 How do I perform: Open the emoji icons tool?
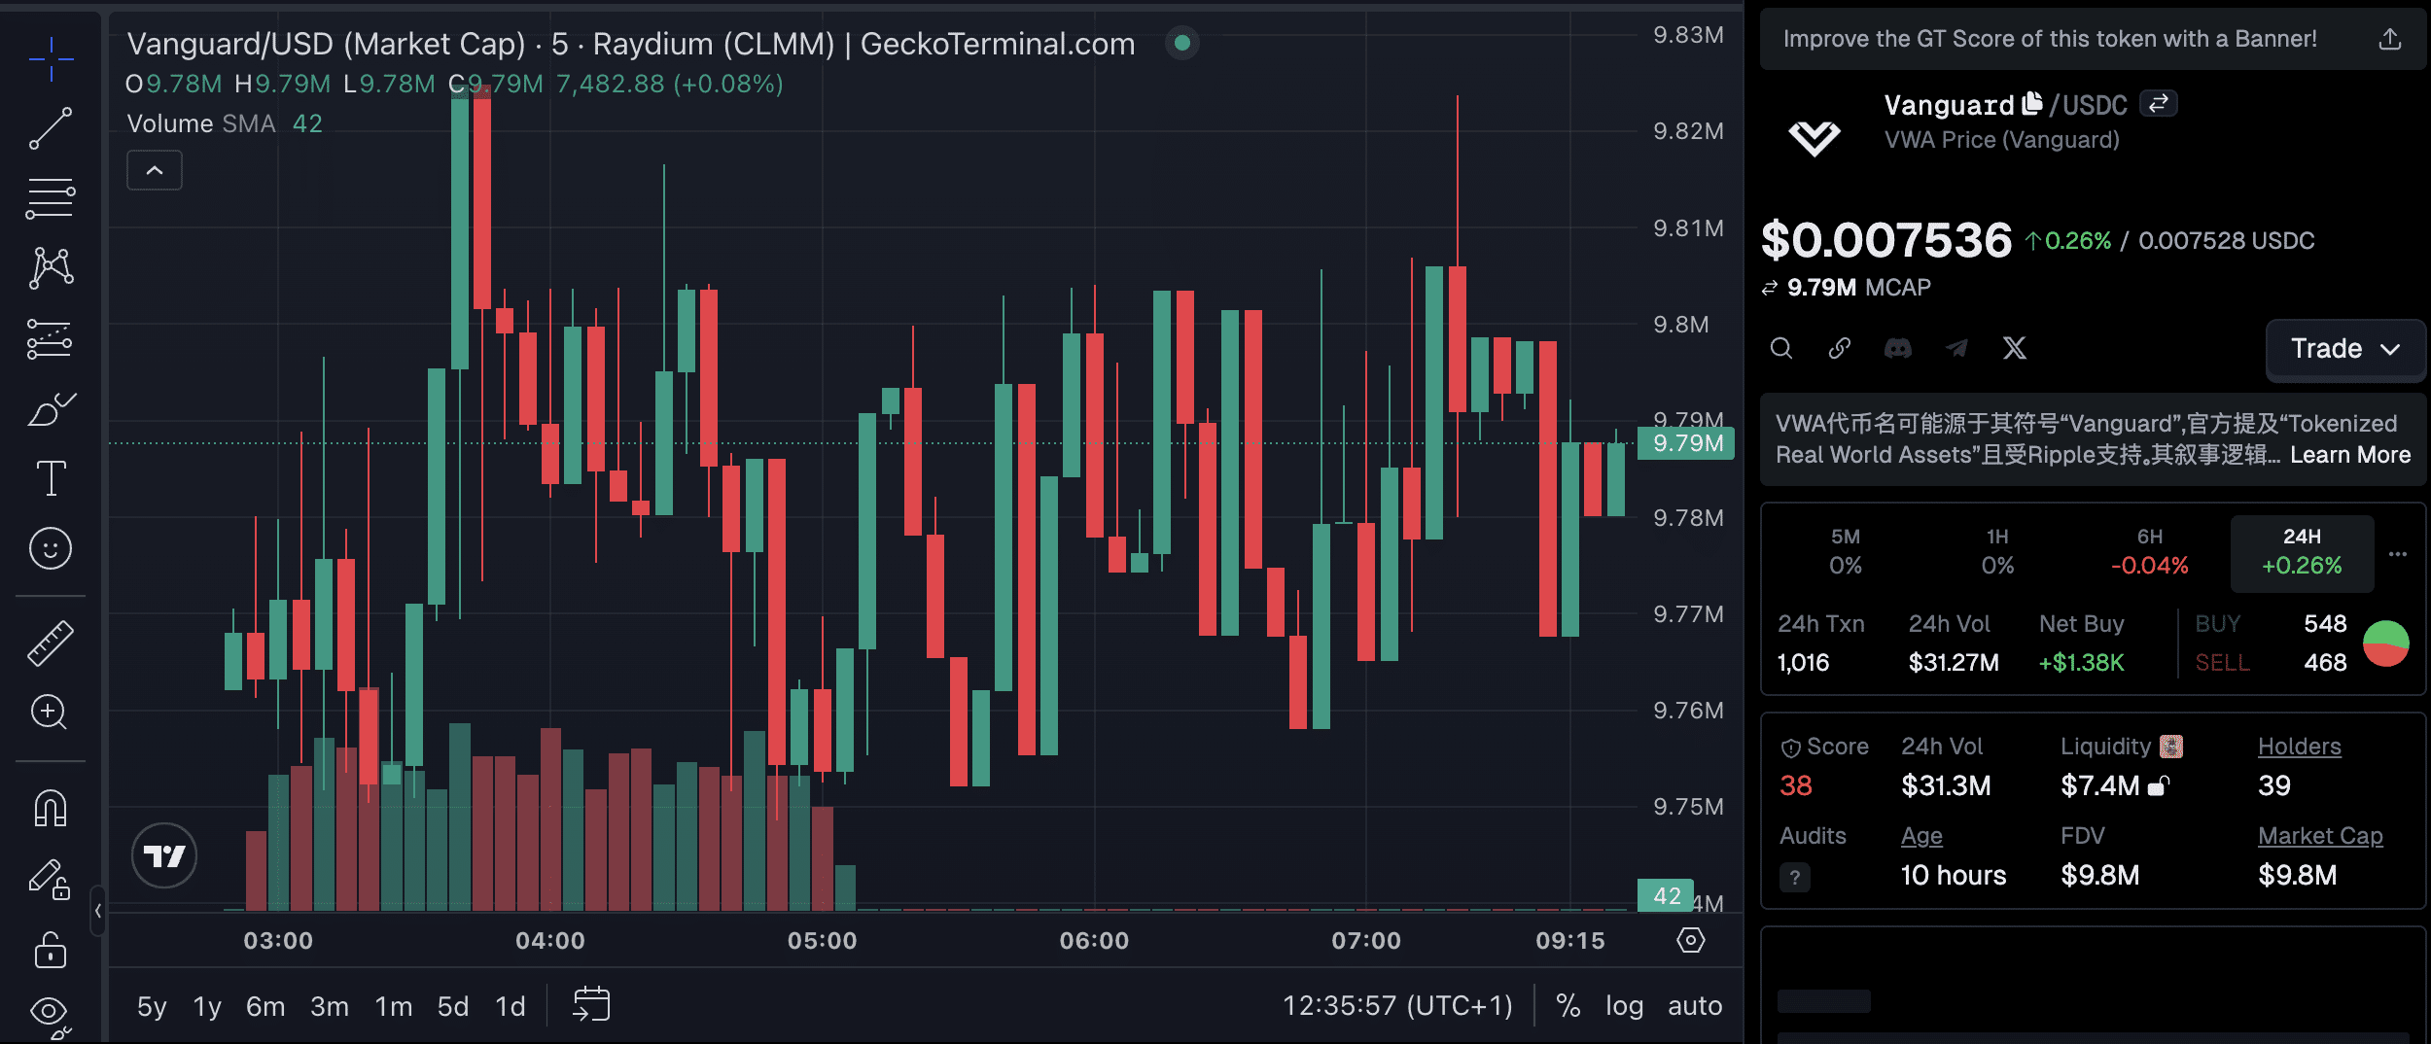pyautogui.click(x=51, y=548)
